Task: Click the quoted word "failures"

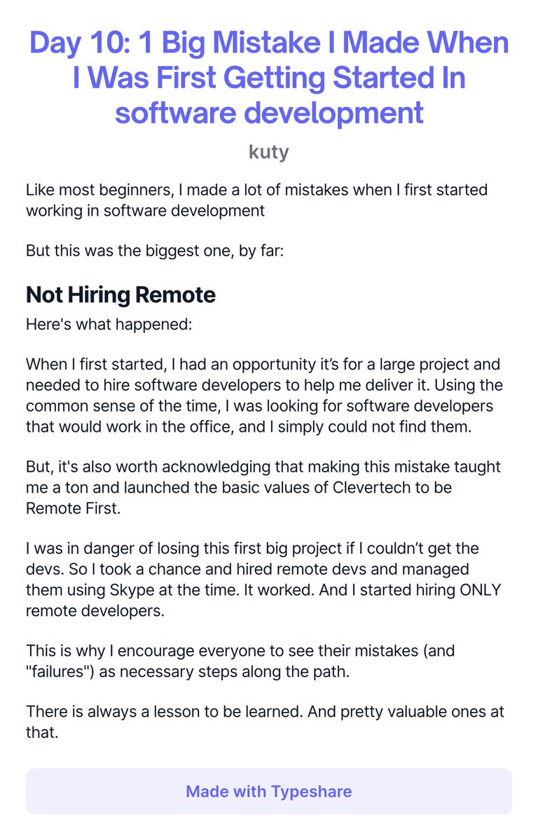Action: click(x=57, y=672)
